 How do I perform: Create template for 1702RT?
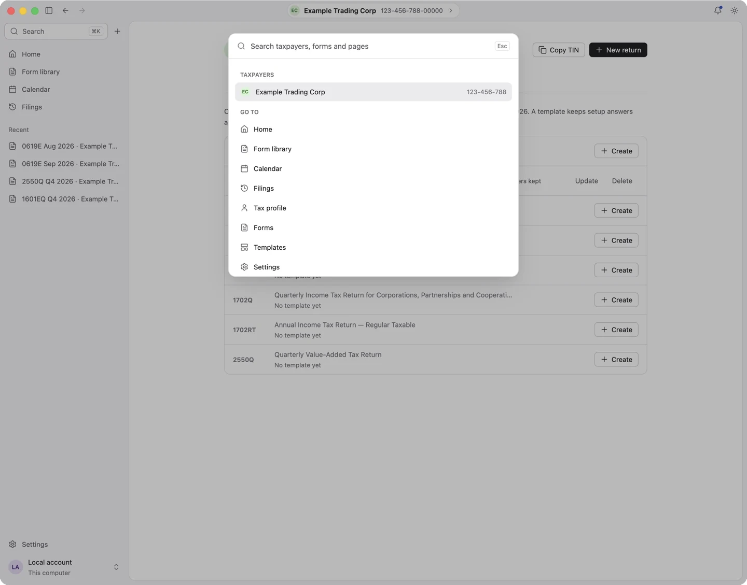click(616, 330)
